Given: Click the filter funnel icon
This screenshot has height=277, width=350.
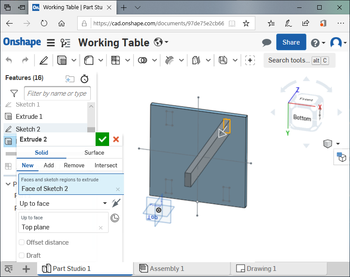Looking at the screenshot, I should coord(14,93).
